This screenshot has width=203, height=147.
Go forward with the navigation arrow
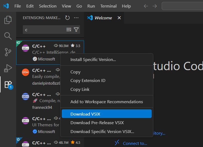click(x=155, y=6)
